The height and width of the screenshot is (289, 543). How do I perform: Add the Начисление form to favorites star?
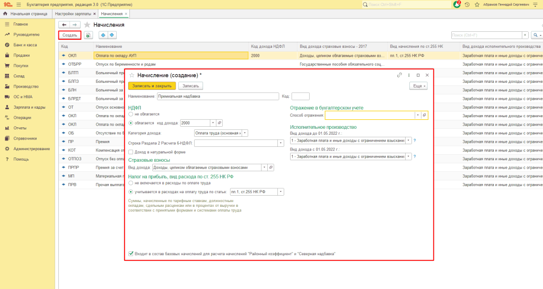coord(132,75)
